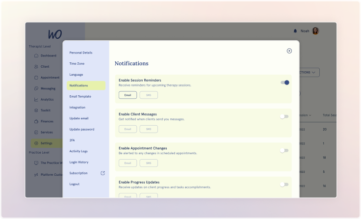The height and width of the screenshot is (219, 361).
Task: Choose SMS for Client Messages
Action: tap(149, 129)
